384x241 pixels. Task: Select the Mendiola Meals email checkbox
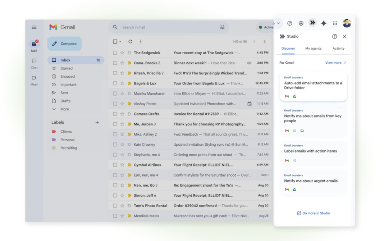(x=115, y=216)
